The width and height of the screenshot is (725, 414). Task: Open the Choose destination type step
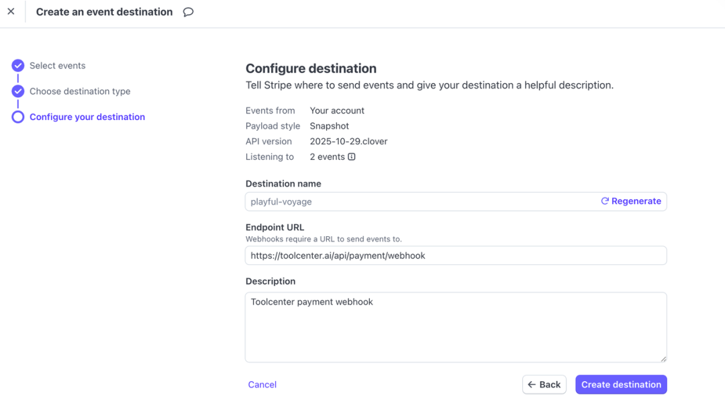click(80, 91)
